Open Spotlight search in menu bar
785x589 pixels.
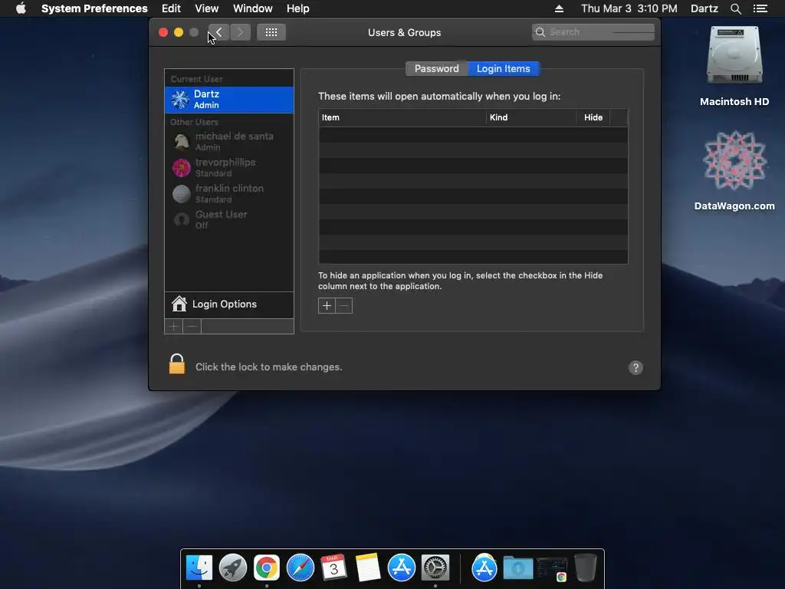735,8
